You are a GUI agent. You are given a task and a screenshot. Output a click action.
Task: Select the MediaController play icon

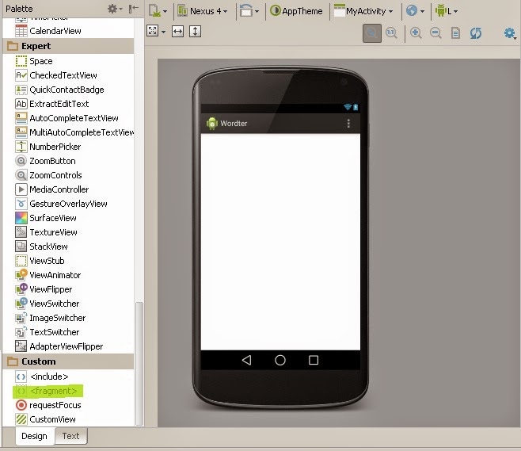point(21,189)
